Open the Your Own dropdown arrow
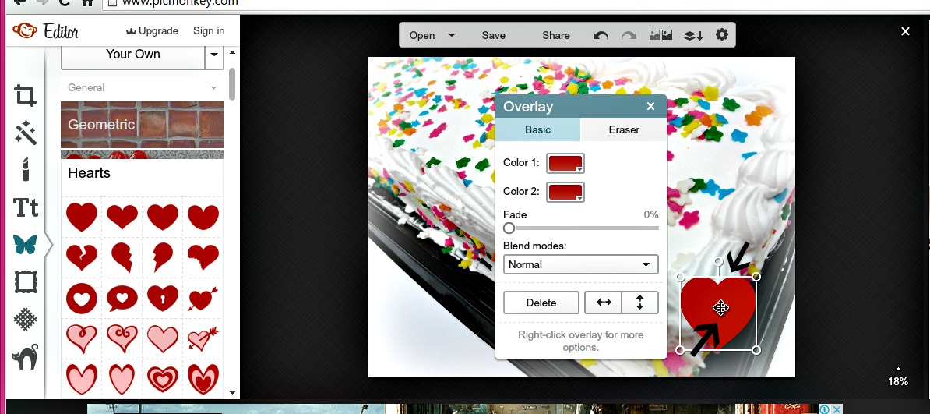Viewport: 930px width, 414px height. coord(214,56)
